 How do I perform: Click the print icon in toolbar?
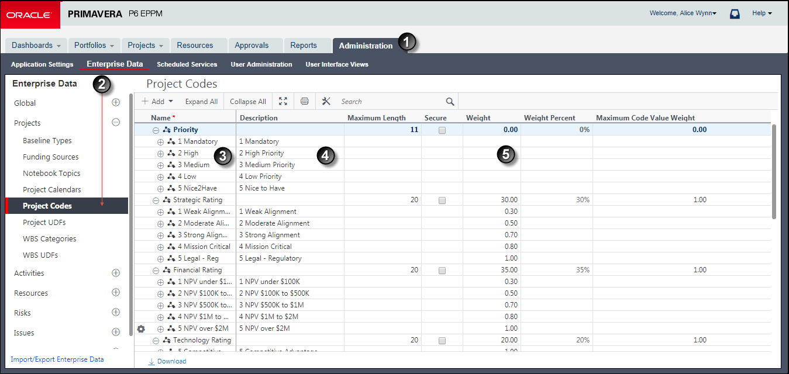[304, 101]
